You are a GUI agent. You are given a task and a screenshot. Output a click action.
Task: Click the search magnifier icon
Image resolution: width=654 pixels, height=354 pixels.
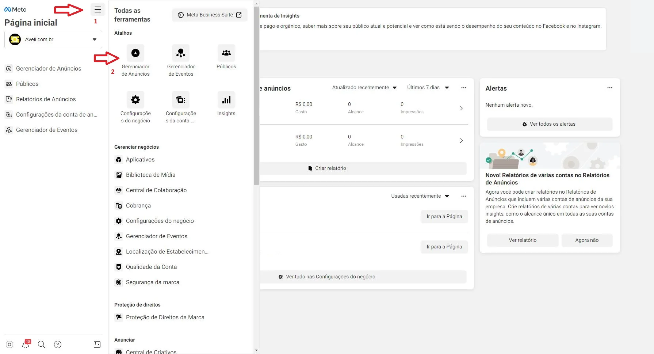click(x=42, y=345)
